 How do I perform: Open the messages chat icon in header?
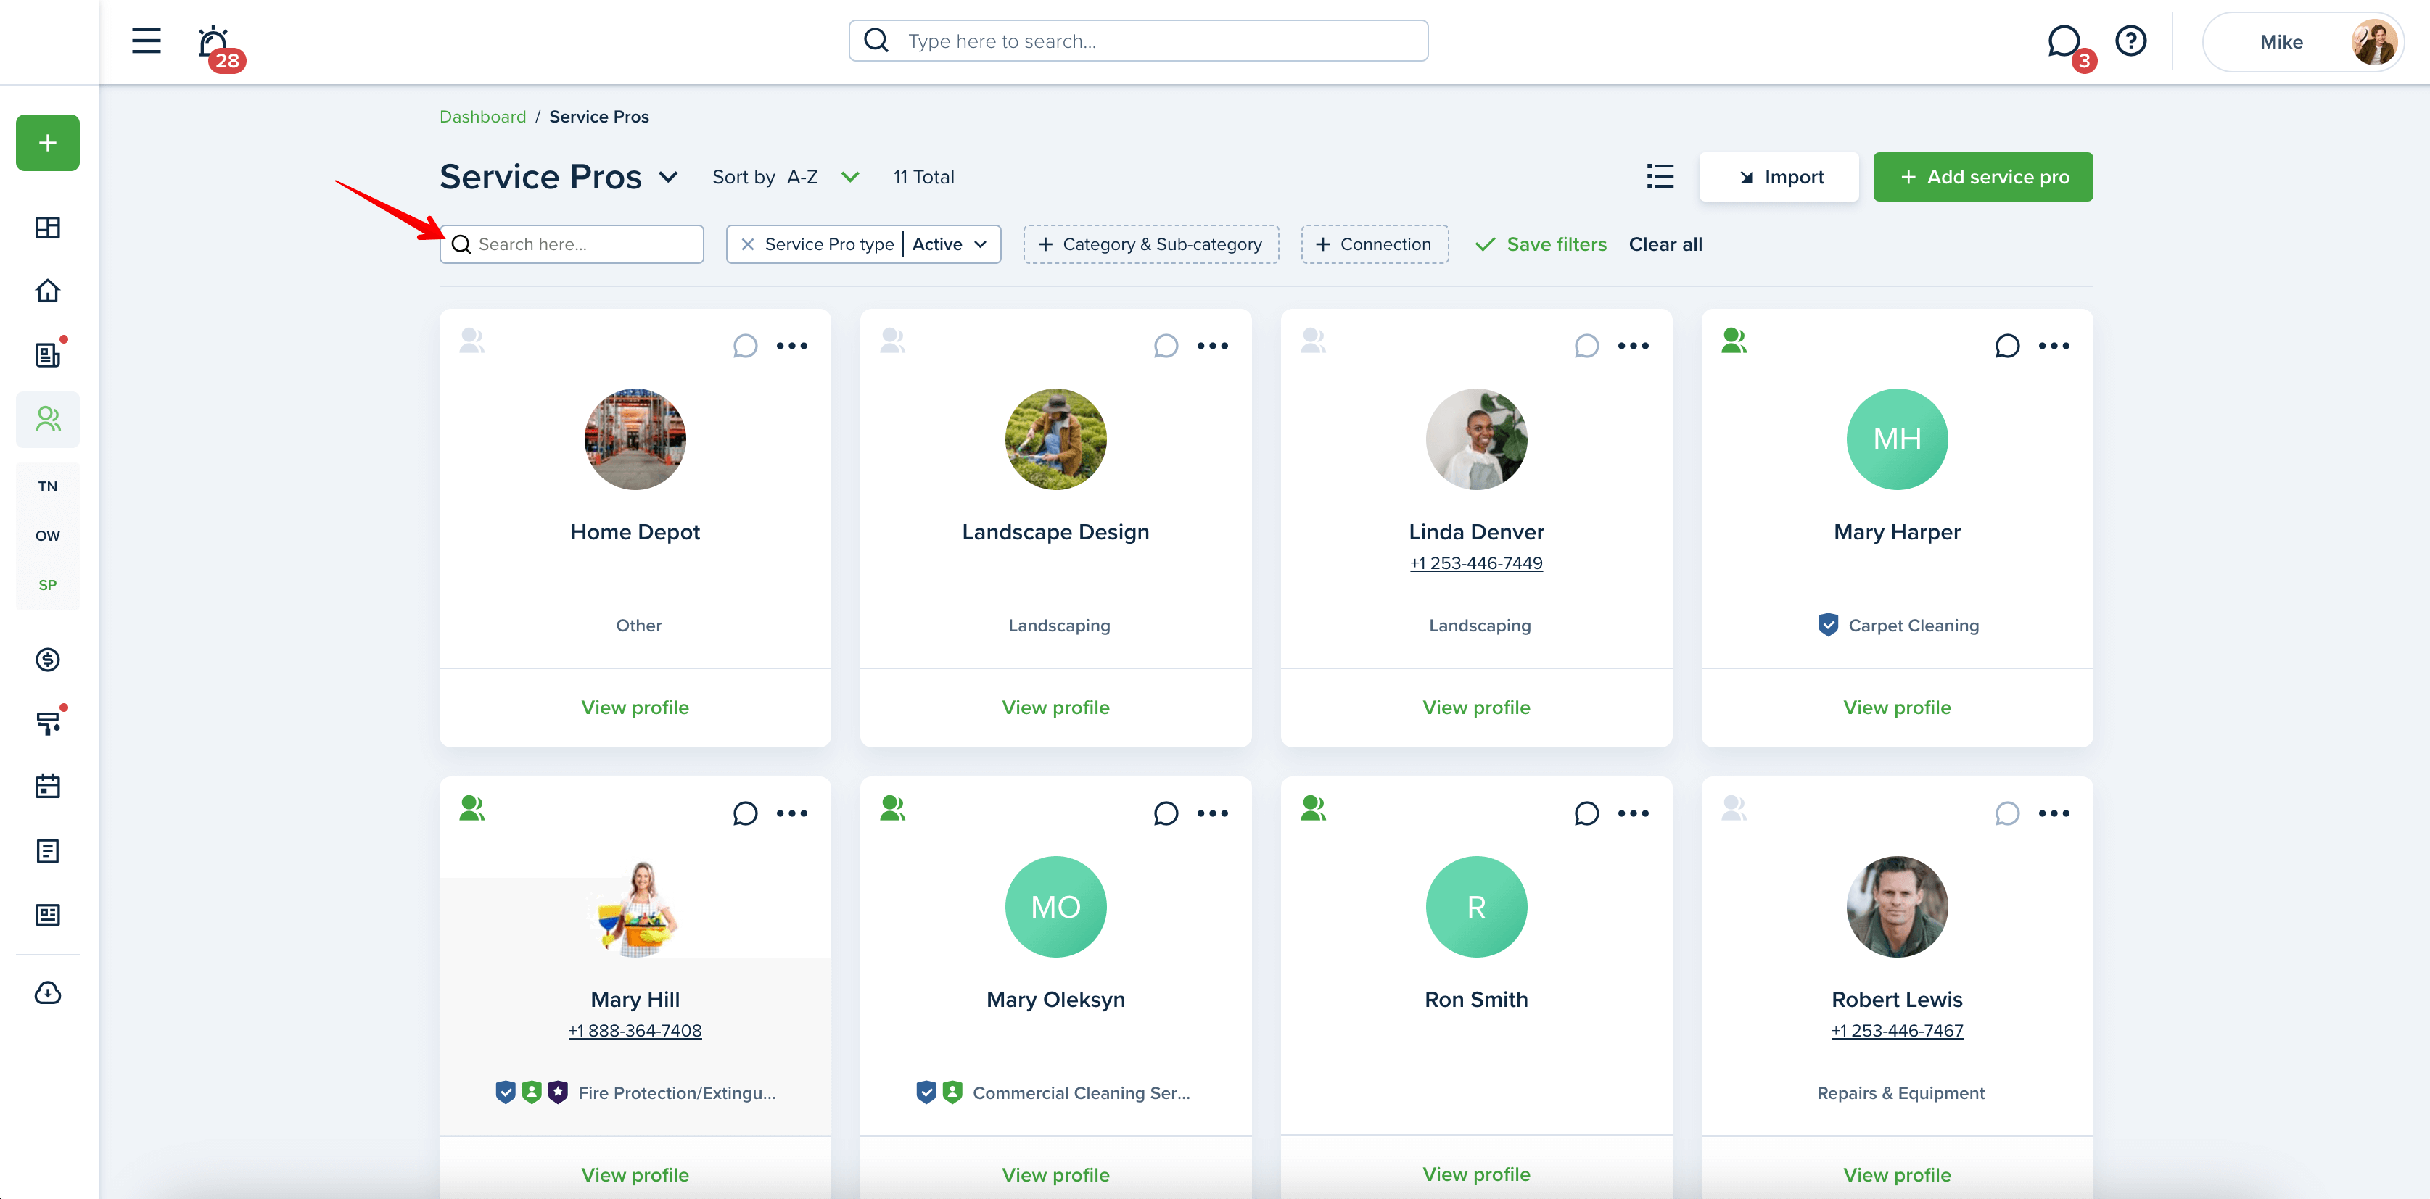point(2066,43)
